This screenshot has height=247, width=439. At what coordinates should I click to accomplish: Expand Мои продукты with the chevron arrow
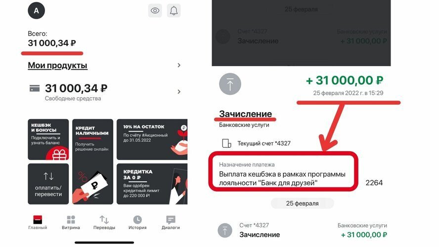pos(179,65)
